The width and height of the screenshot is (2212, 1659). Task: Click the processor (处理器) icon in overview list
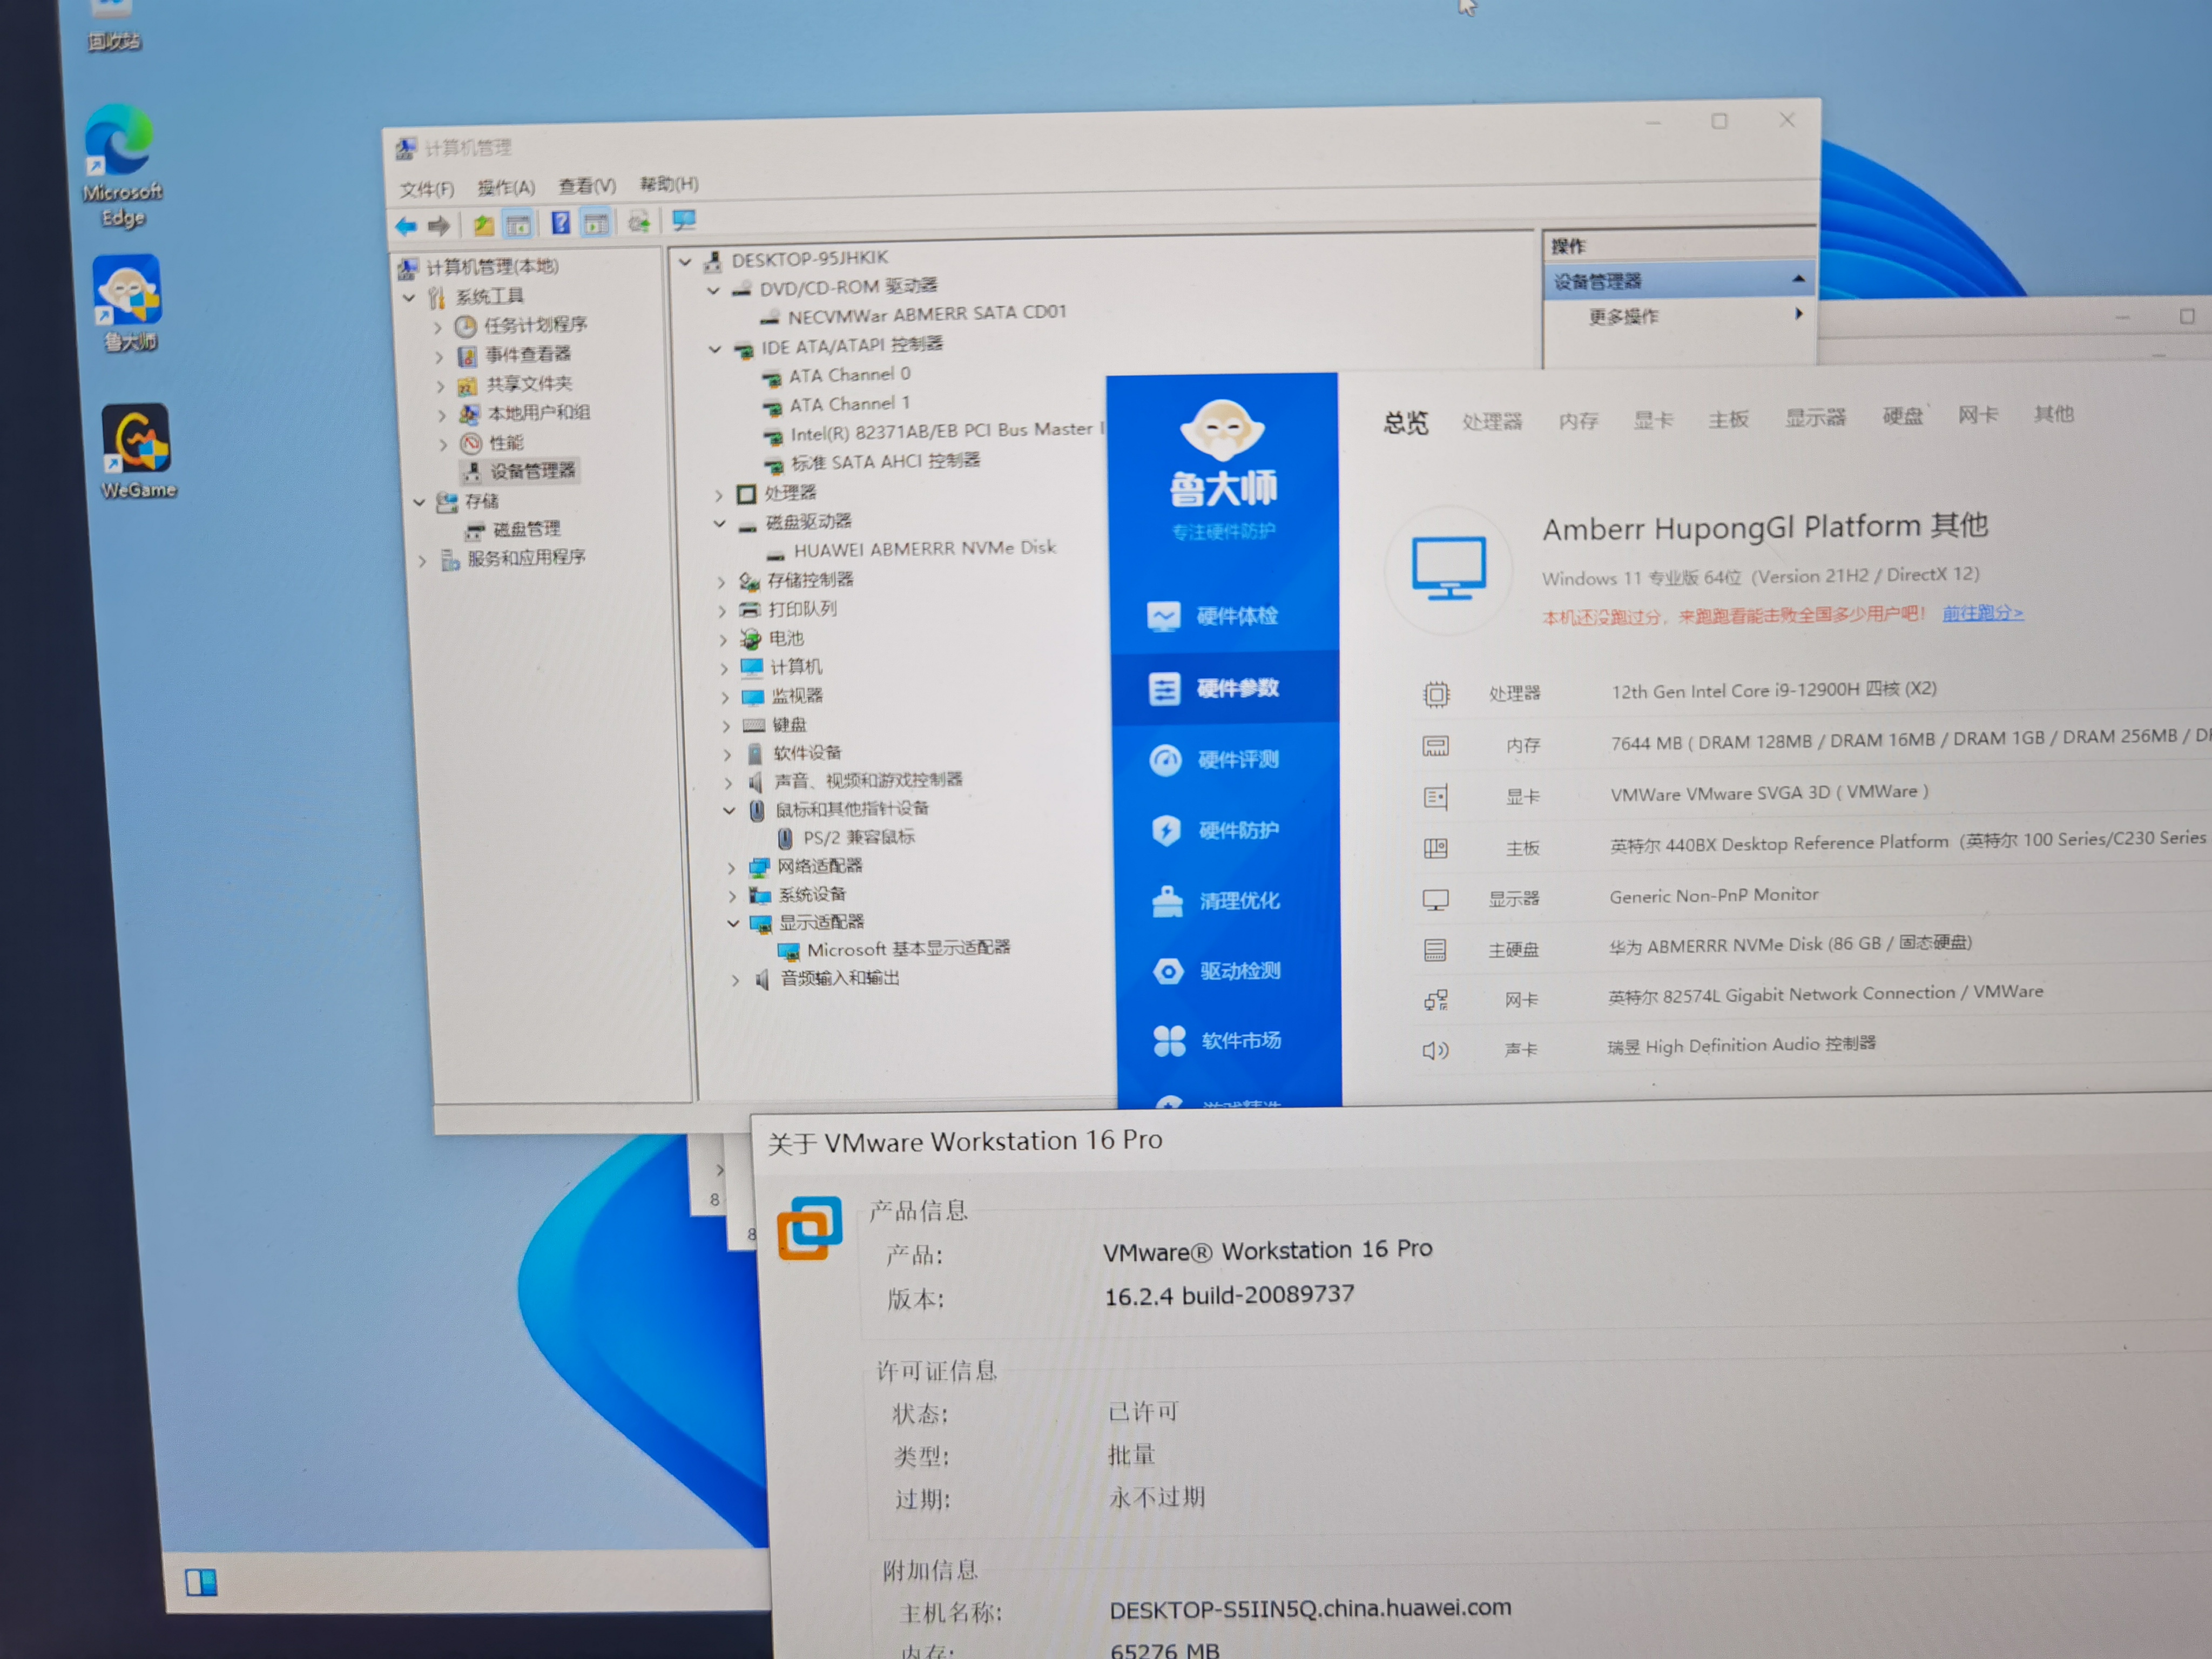(1436, 694)
